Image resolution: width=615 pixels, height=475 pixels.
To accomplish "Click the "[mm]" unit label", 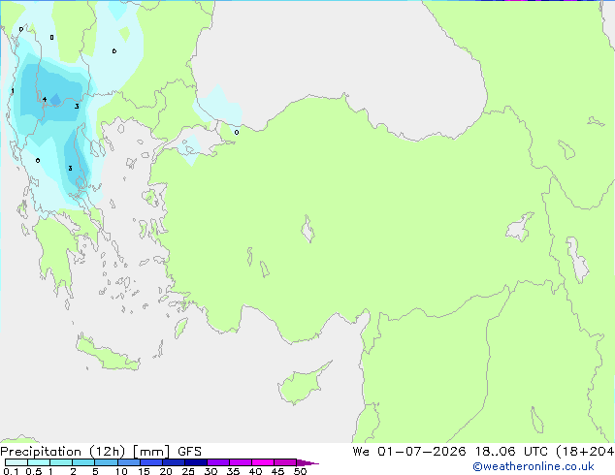I will click(x=151, y=452).
